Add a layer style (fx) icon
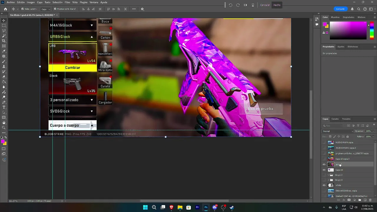377x212 pixels. [x=344, y=200]
